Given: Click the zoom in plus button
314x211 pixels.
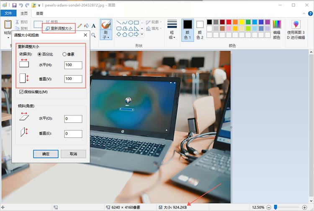Looking at the screenshot, I should 304,207.
